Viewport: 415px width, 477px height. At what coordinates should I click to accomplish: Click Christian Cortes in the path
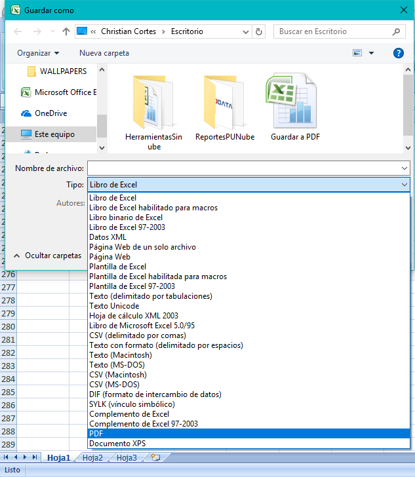[x=128, y=31]
